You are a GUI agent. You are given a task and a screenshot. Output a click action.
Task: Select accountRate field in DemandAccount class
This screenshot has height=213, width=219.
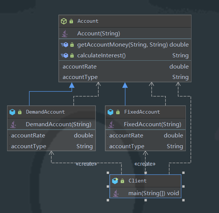click(x=51, y=136)
